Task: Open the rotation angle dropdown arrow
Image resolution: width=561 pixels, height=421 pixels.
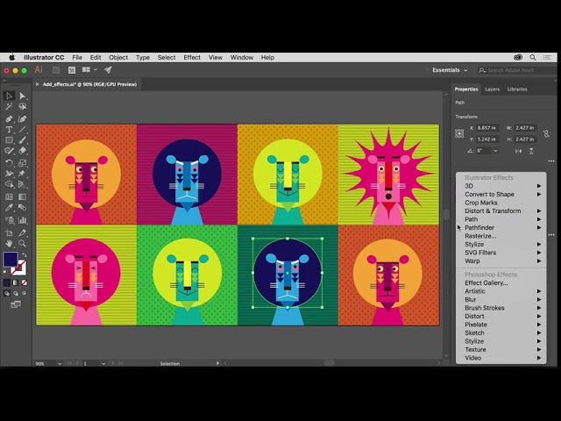Action: pyautogui.click(x=497, y=151)
